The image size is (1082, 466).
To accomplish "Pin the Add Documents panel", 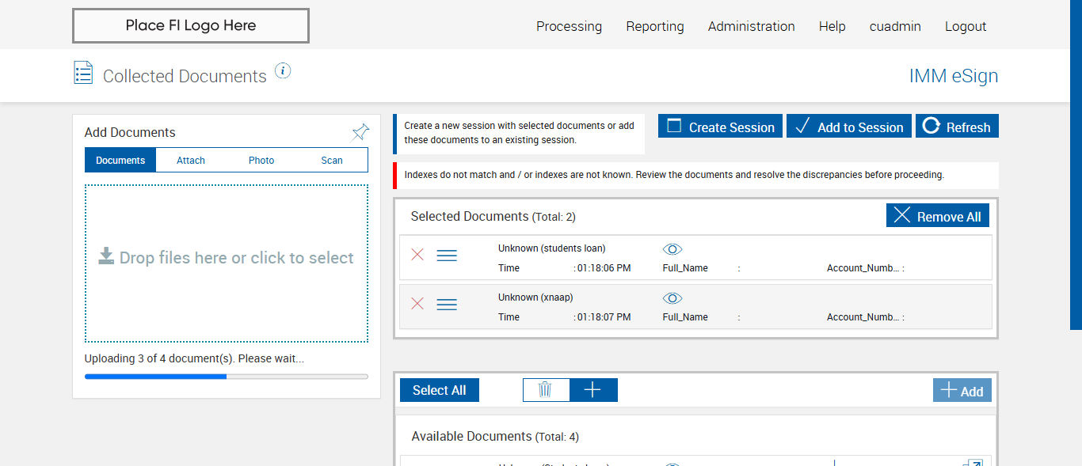I will tap(360, 131).
